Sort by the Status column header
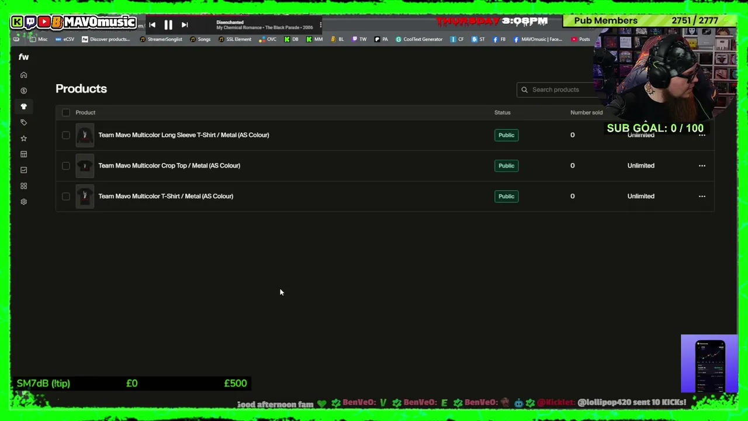The image size is (748, 421). click(x=502, y=112)
